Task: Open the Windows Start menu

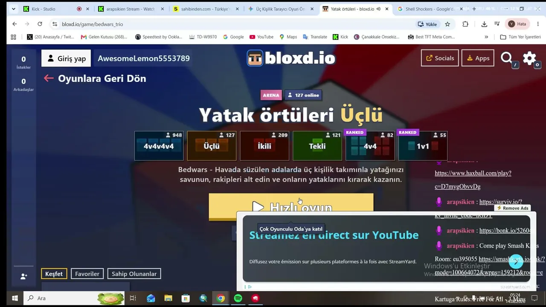Action: pyautogui.click(x=15, y=298)
